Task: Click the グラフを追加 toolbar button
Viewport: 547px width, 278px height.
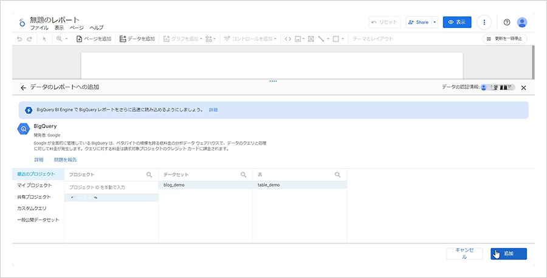Action: tap(183, 39)
